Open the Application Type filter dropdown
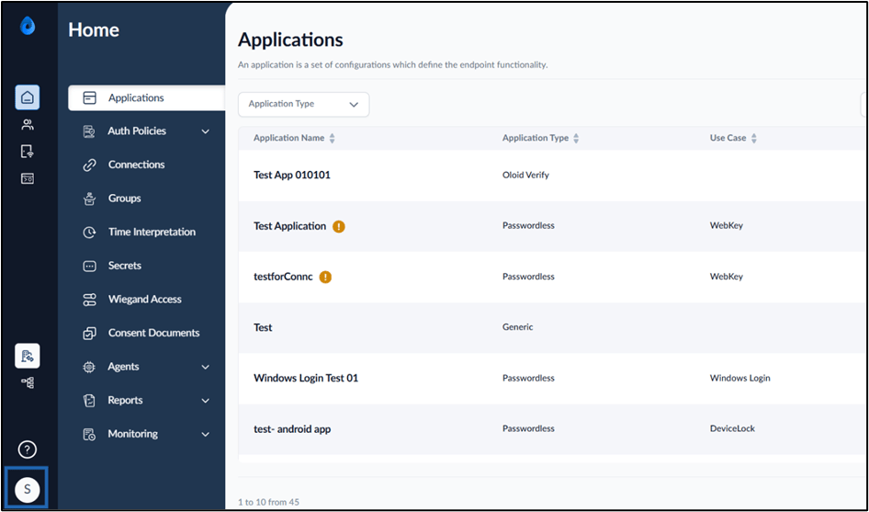 click(x=304, y=104)
